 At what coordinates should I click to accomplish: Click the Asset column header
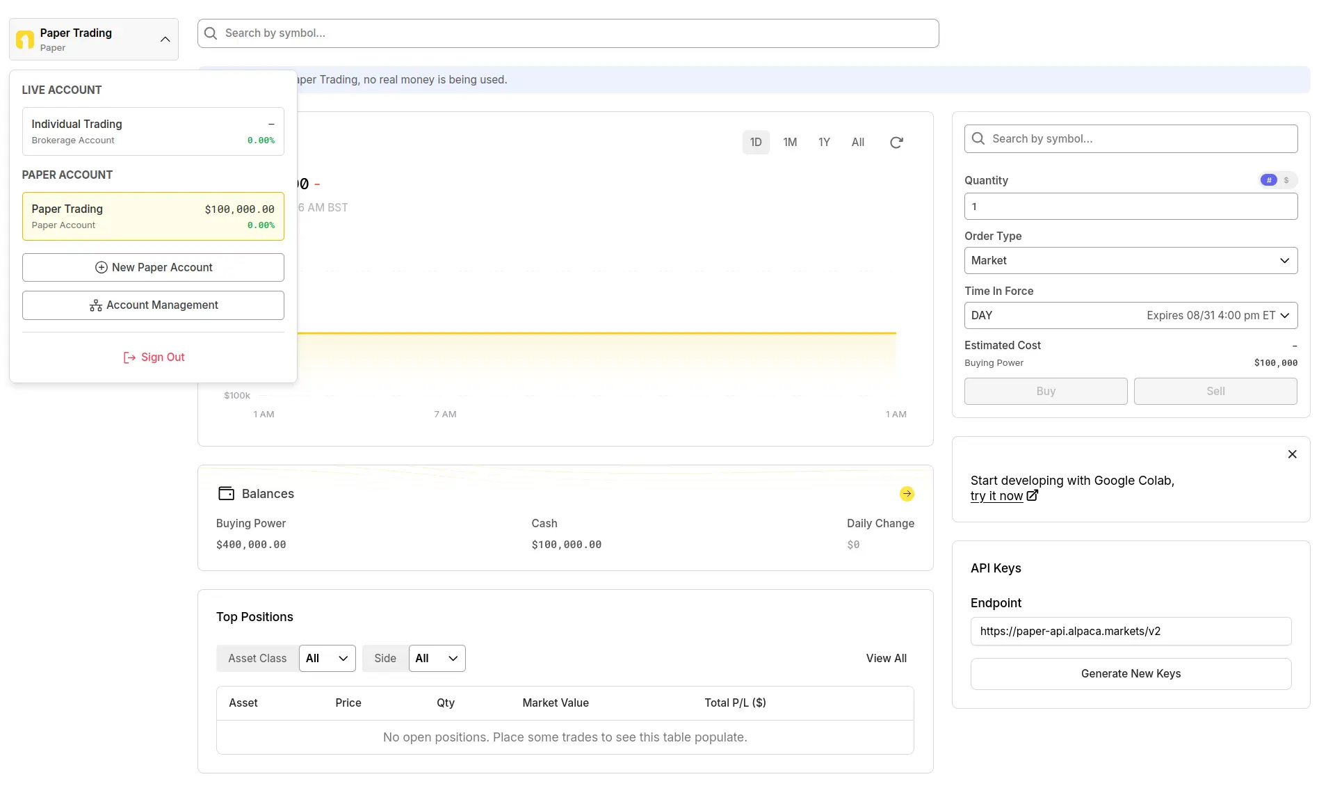pos(243,703)
